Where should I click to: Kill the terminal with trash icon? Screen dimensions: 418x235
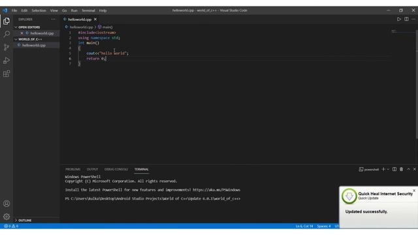[x=401, y=169]
